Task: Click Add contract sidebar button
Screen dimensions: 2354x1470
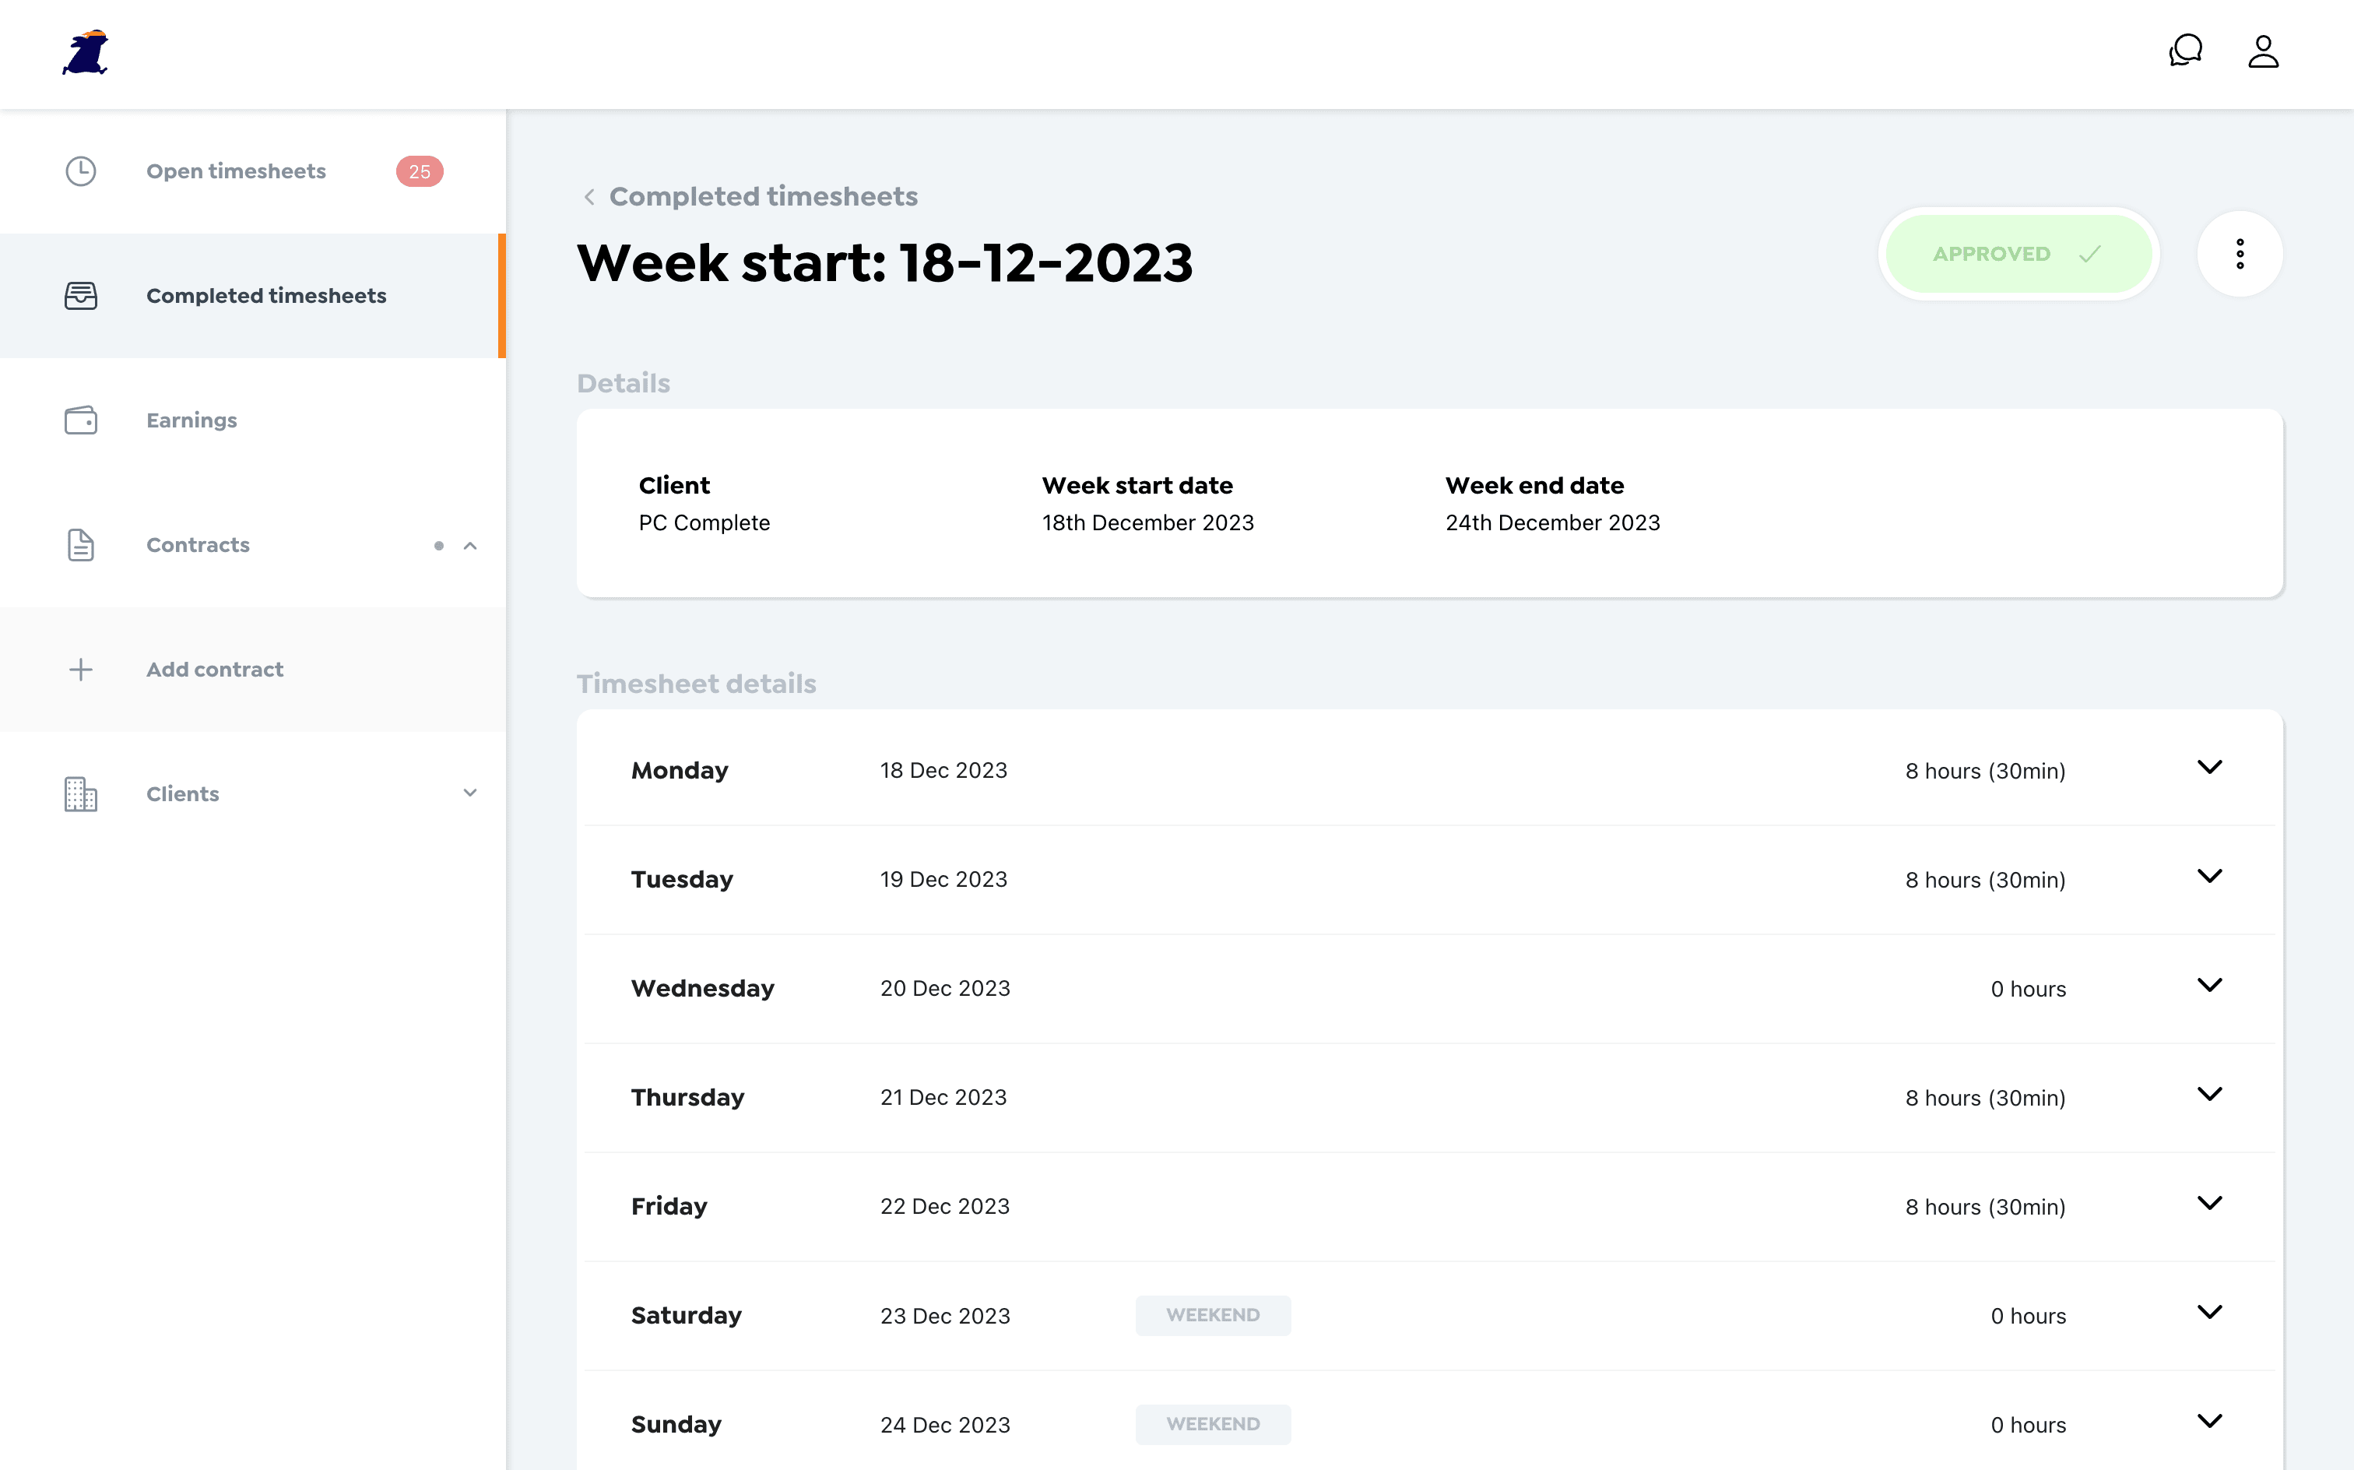Action: click(215, 669)
